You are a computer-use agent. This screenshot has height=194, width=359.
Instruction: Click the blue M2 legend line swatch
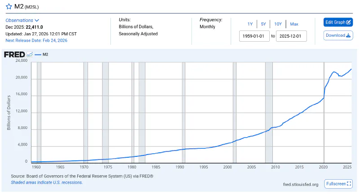[x=38, y=55]
